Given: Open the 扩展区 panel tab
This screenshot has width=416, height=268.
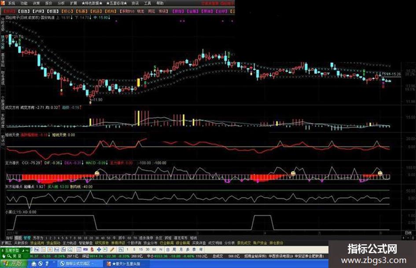Looking at the screenshot, I should (x=6, y=243).
